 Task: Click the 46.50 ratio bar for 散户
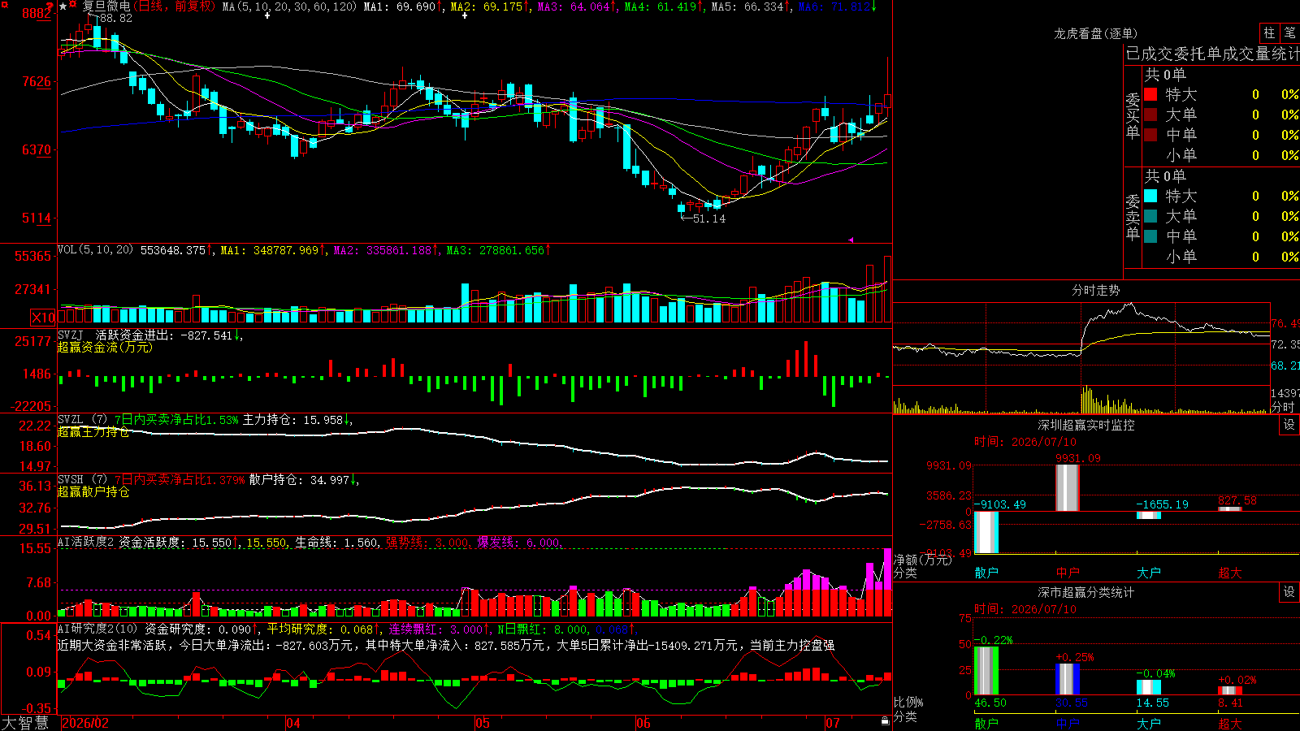pos(986,671)
